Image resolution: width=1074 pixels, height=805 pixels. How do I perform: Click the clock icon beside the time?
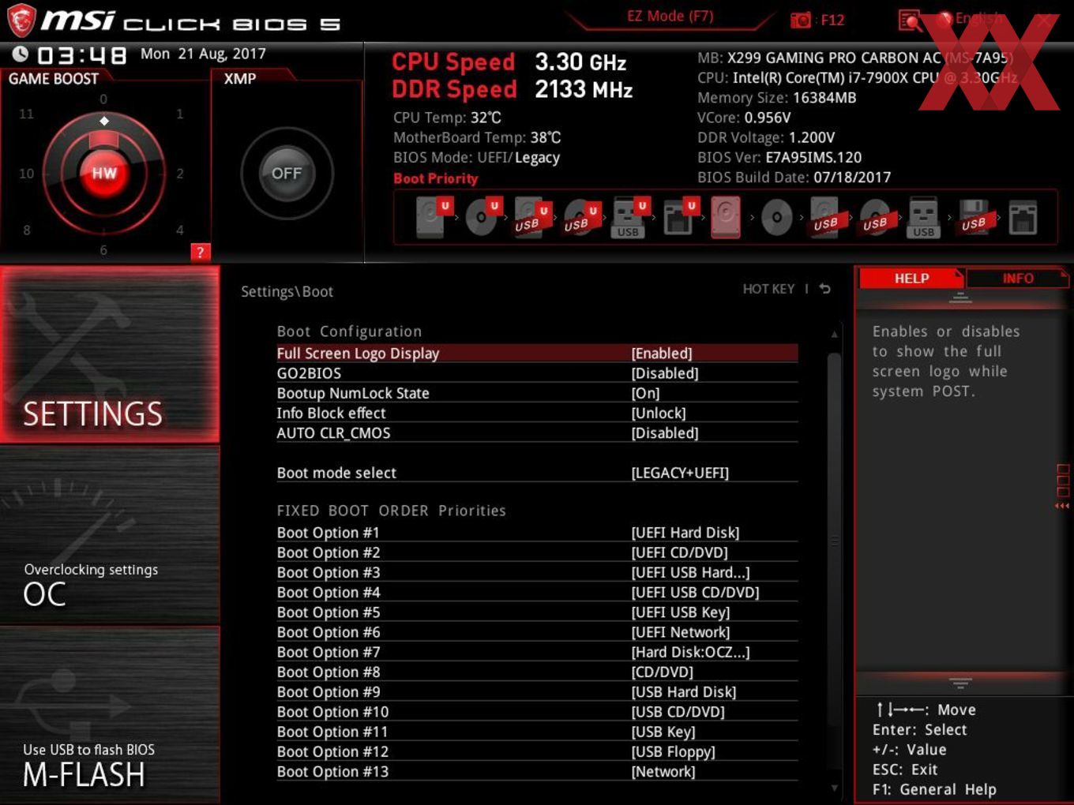(21, 54)
